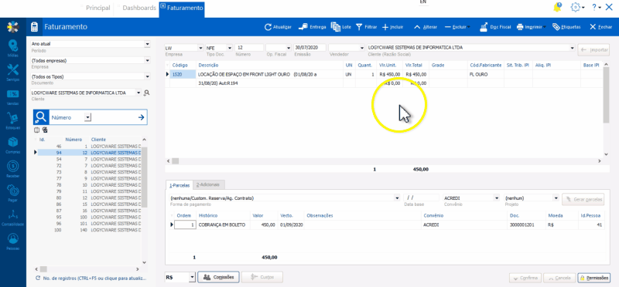This screenshot has width=619, height=287.
Task: Click the Permissões button
Action: [x=593, y=278]
